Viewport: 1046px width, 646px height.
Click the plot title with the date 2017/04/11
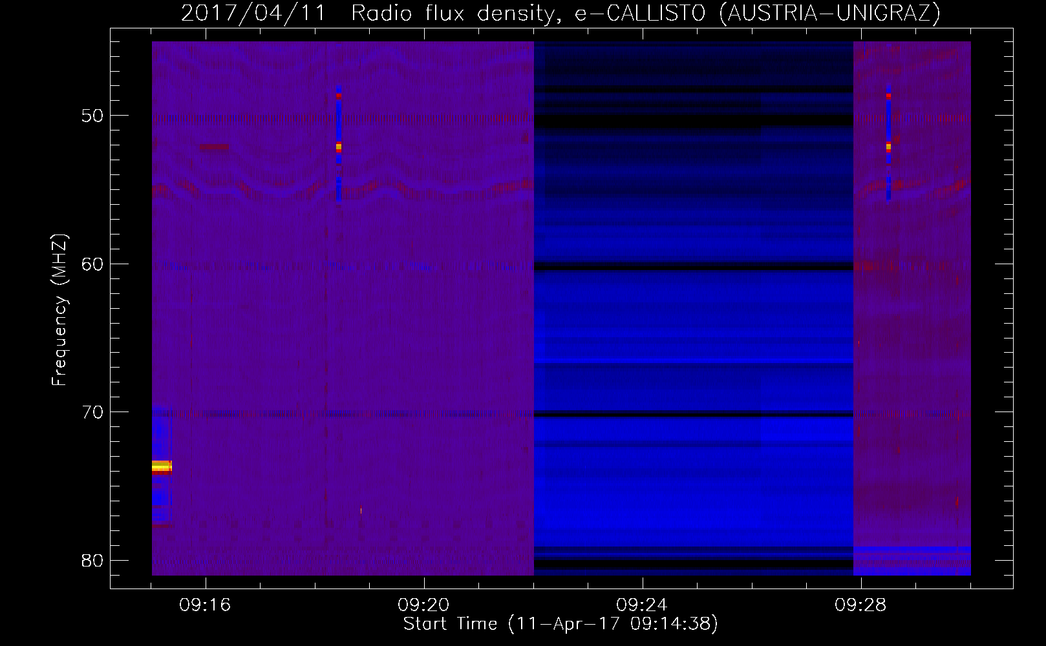560,13
